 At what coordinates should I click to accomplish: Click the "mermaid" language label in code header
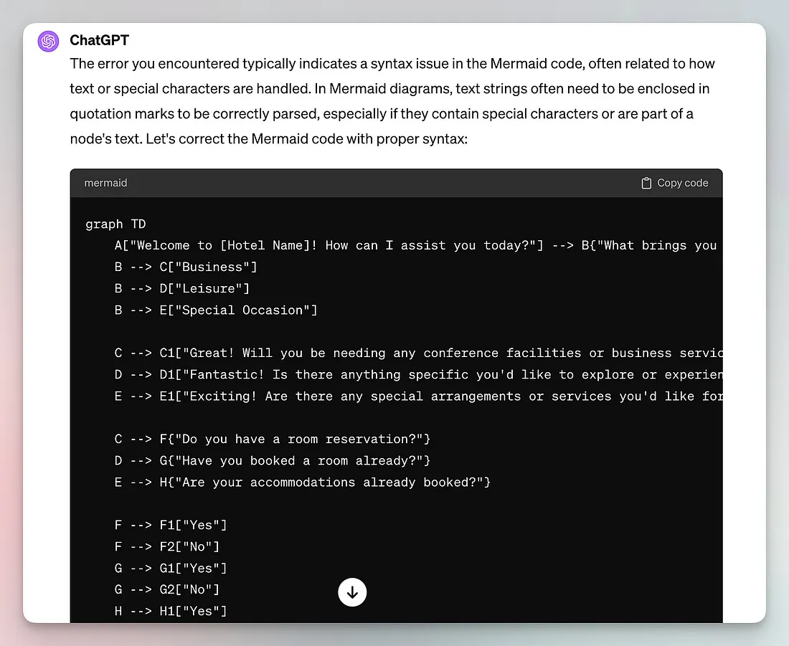coord(105,183)
